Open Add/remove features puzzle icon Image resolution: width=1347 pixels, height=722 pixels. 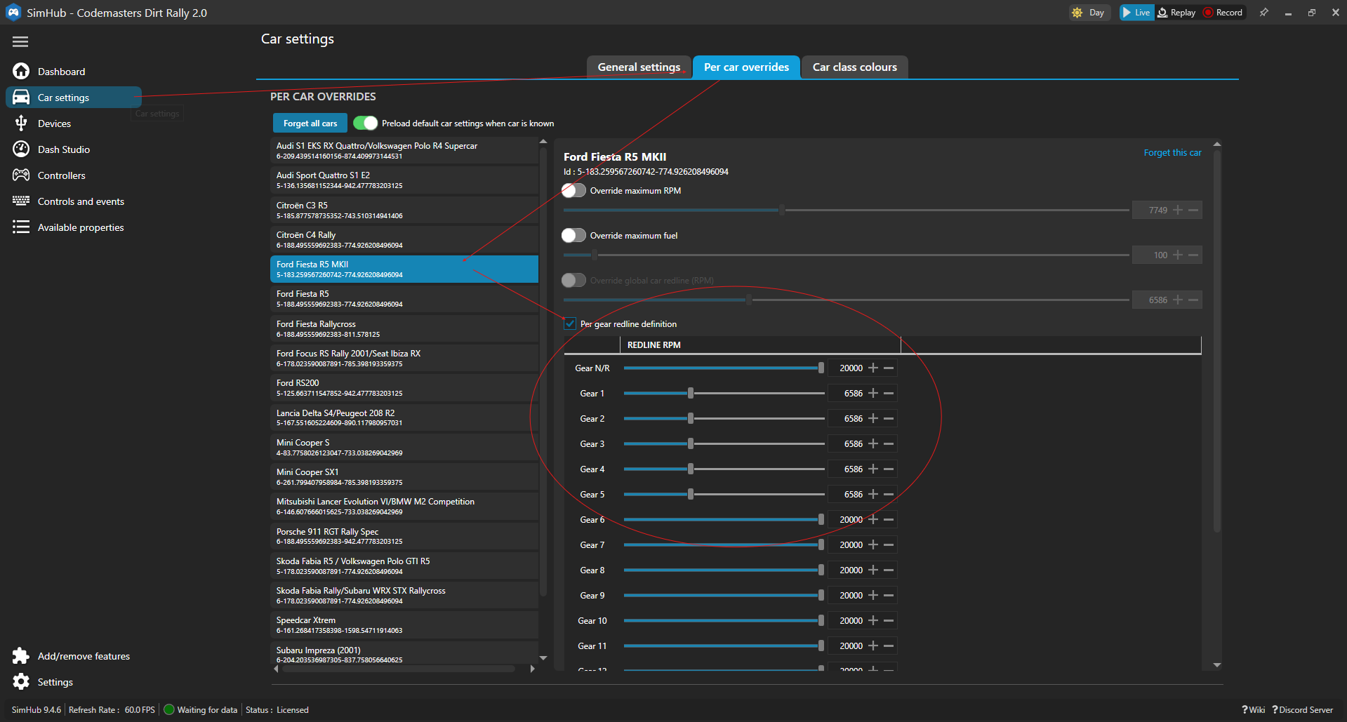click(21, 655)
